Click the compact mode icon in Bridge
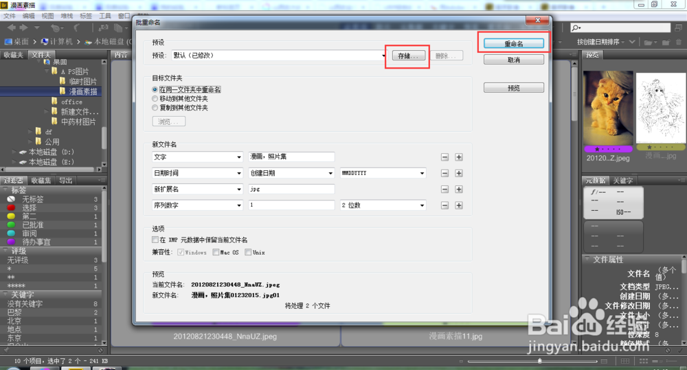This screenshot has height=370, width=687. click(679, 27)
